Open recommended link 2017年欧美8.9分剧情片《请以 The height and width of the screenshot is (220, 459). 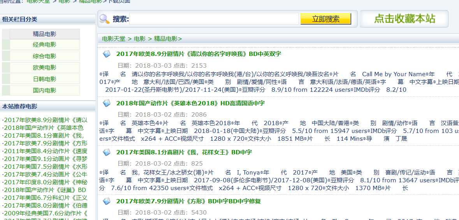[x=45, y=120]
